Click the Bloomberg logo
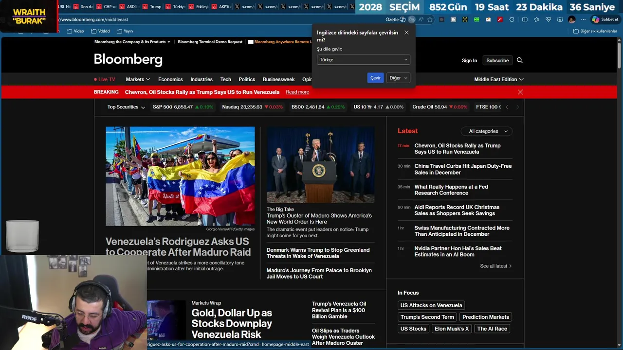The width and height of the screenshot is (623, 350). (128, 60)
